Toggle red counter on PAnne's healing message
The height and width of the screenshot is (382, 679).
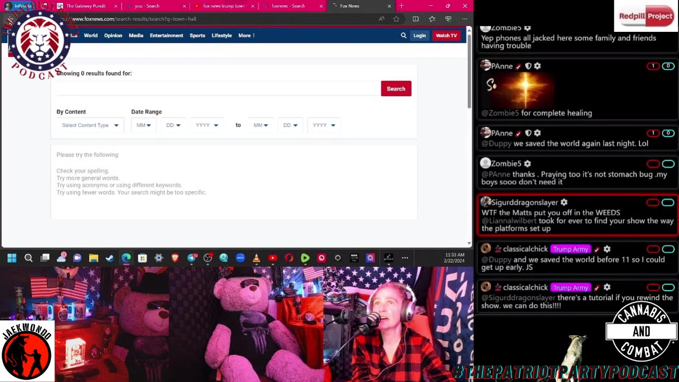point(652,66)
